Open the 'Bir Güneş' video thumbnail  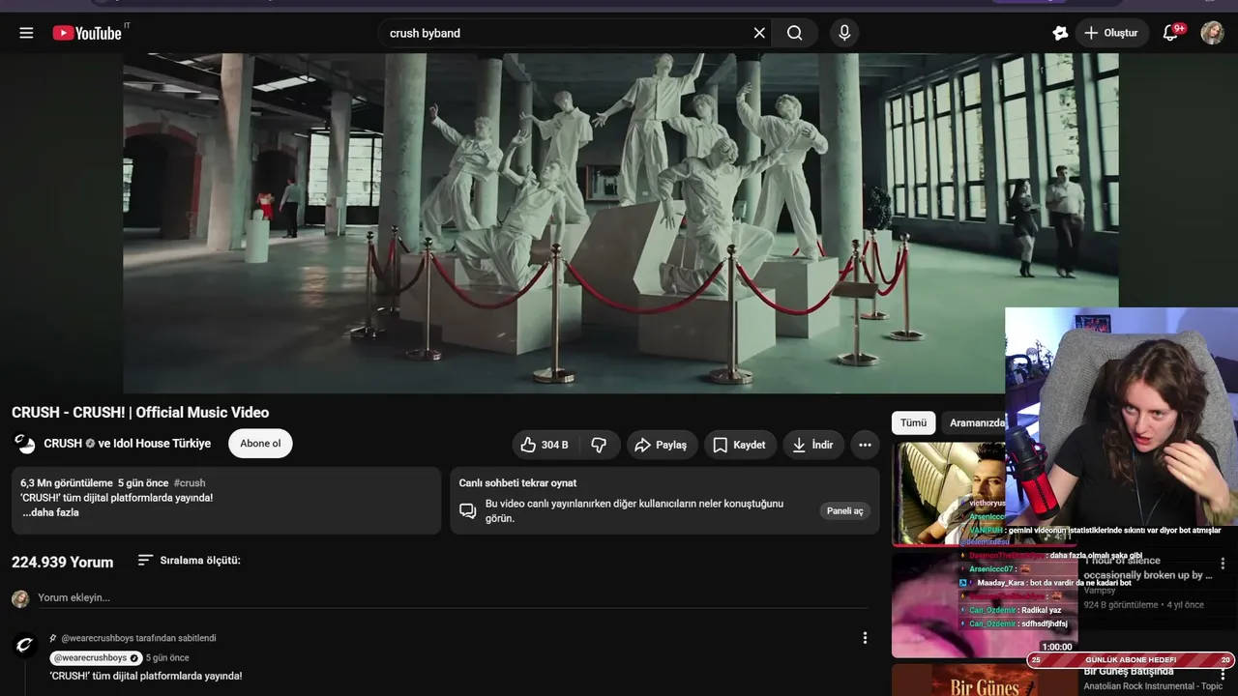984,680
